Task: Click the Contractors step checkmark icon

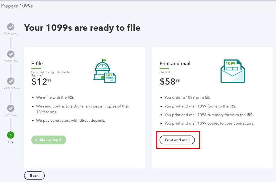Action: point(11,81)
